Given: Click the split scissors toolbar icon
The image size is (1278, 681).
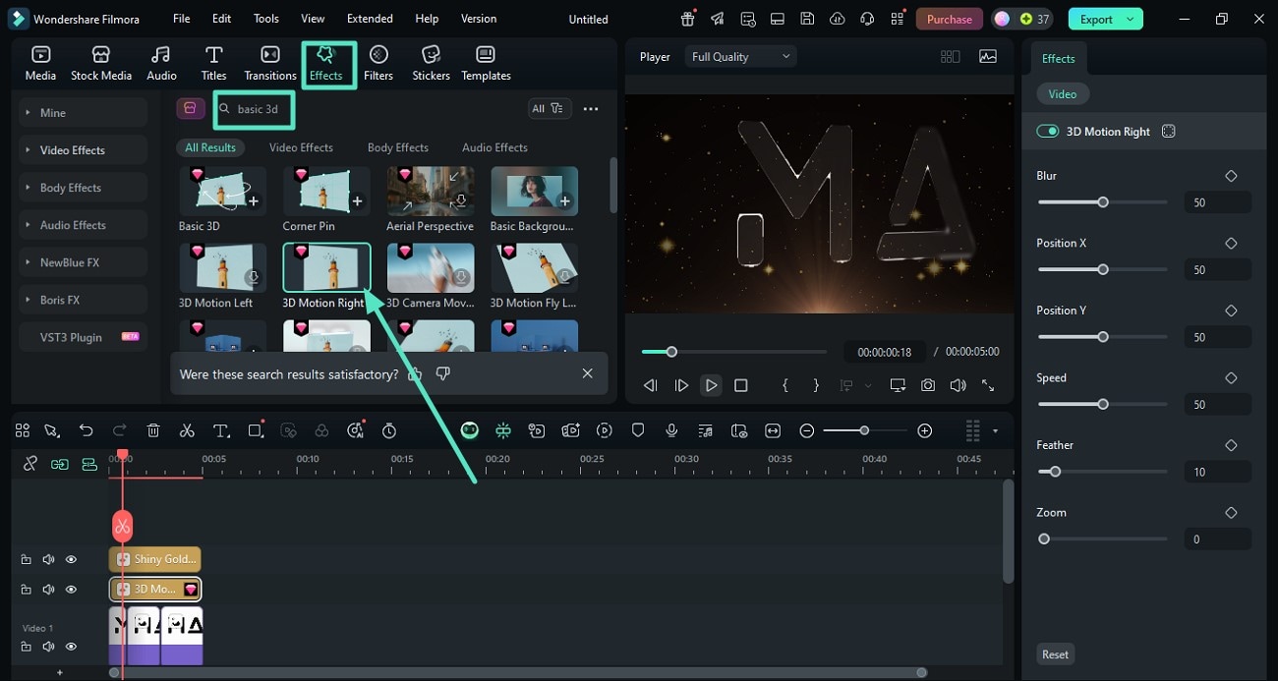Looking at the screenshot, I should coord(187,430).
